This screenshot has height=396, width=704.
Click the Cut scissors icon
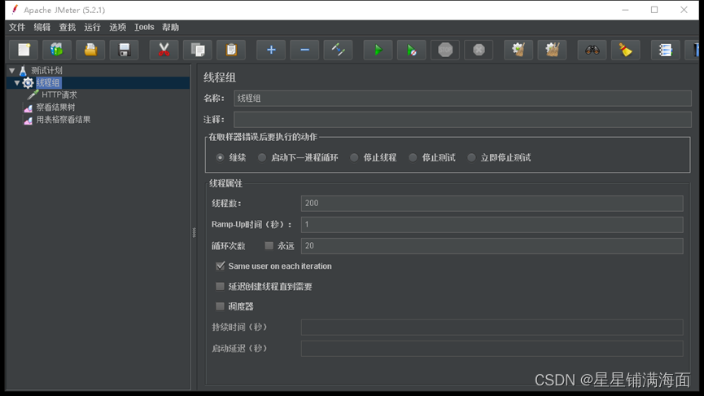tap(164, 50)
